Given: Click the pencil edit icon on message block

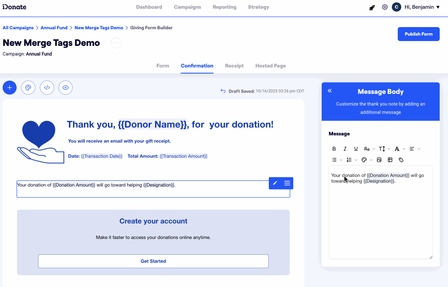Looking at the screenshot, I should coord(275,183).
